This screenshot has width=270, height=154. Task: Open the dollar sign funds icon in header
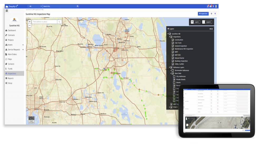(x=213, y=6)
